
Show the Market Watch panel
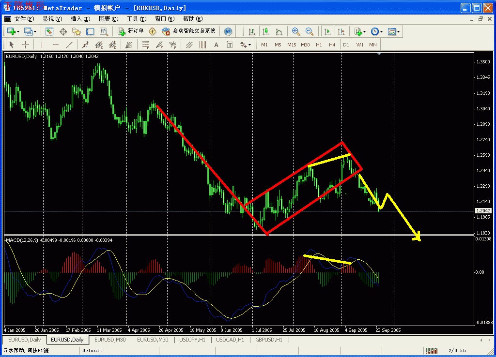click(x=49, y=31)
